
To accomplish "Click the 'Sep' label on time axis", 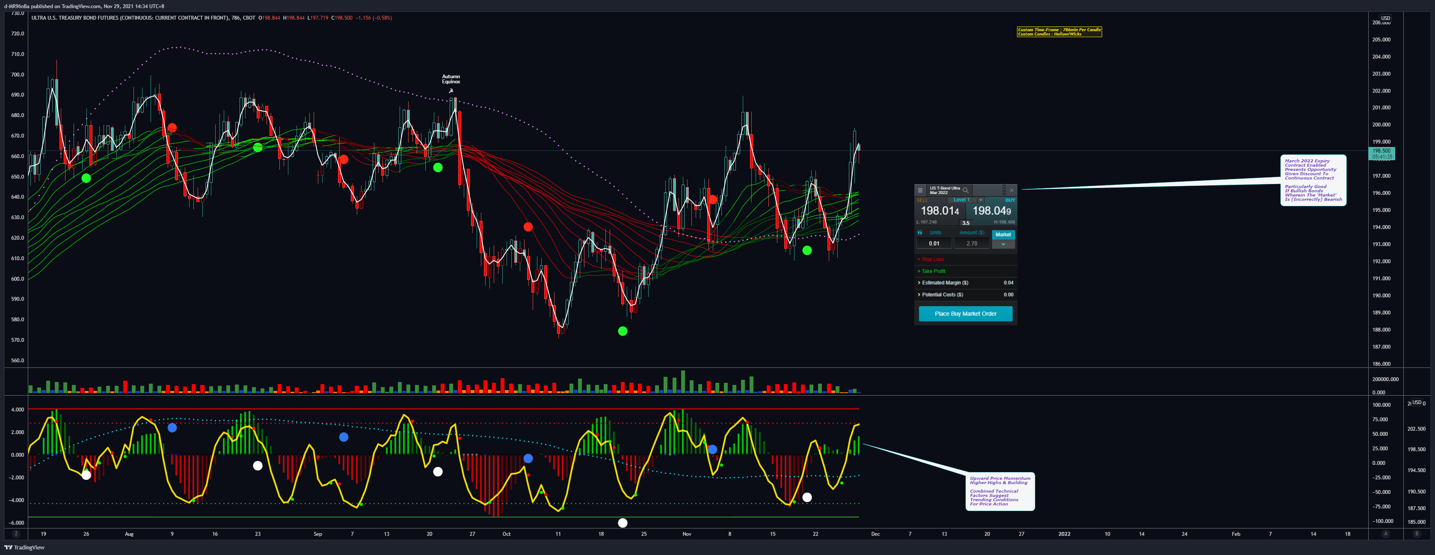I will tap(317, 534).
